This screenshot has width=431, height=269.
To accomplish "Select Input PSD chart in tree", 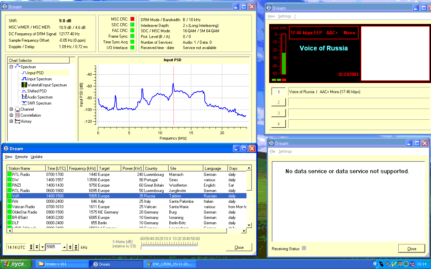I will 35,73.
